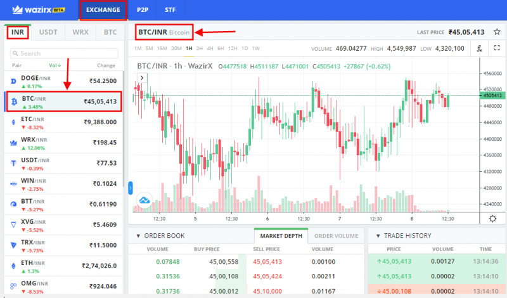
Task: Set chart interval to 1D
Action: coord(245,49)
